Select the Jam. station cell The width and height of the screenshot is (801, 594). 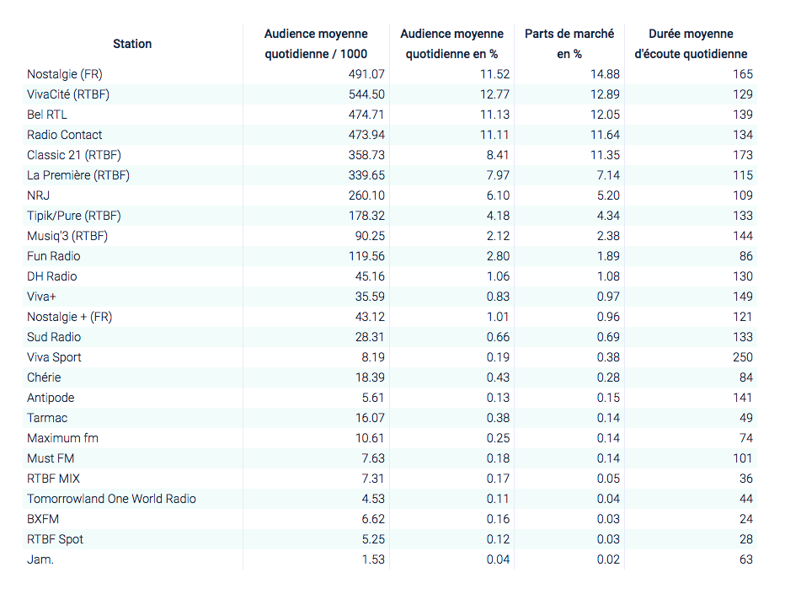[x=40, y=559]
